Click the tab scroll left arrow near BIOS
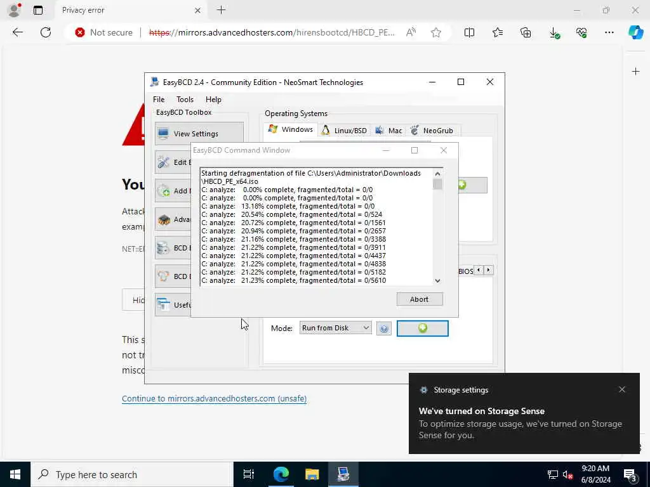The image size is (650, 487). point(479,270)
